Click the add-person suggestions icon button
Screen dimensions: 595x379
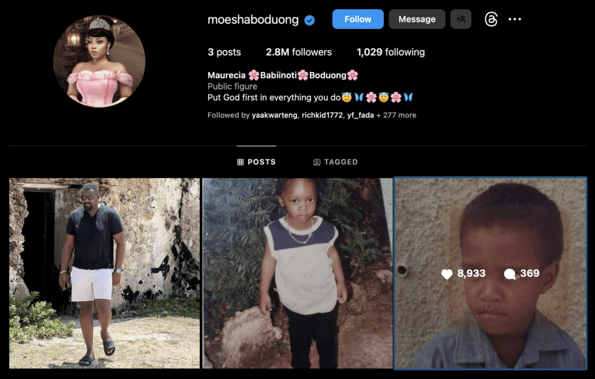[x=461, y=19]
